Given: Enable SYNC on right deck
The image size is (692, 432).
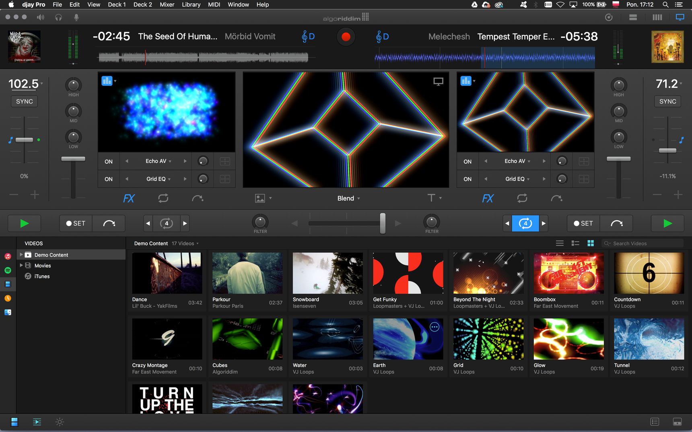Looking at the screenshot, I should coord(668,102).
